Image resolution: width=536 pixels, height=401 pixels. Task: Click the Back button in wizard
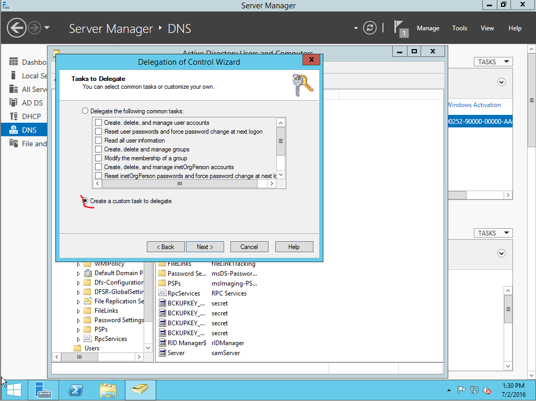[x=166, y=246]
